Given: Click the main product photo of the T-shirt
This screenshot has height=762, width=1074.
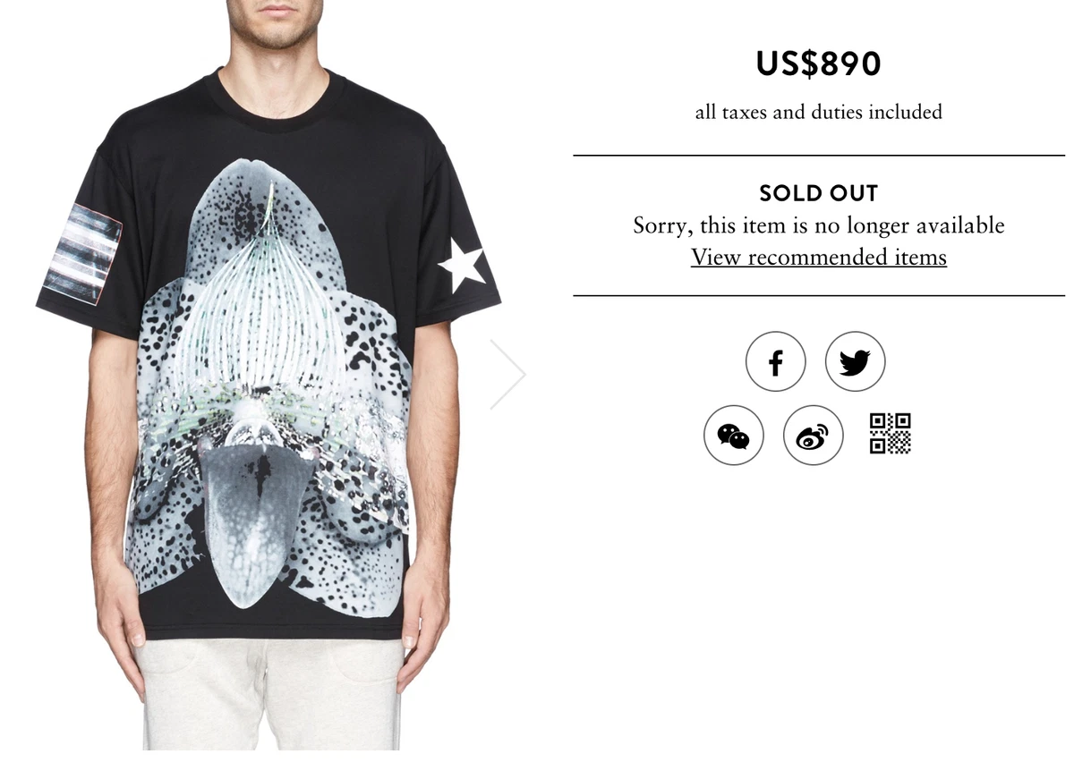Looking at the screenshot, I should click(268, 376).
